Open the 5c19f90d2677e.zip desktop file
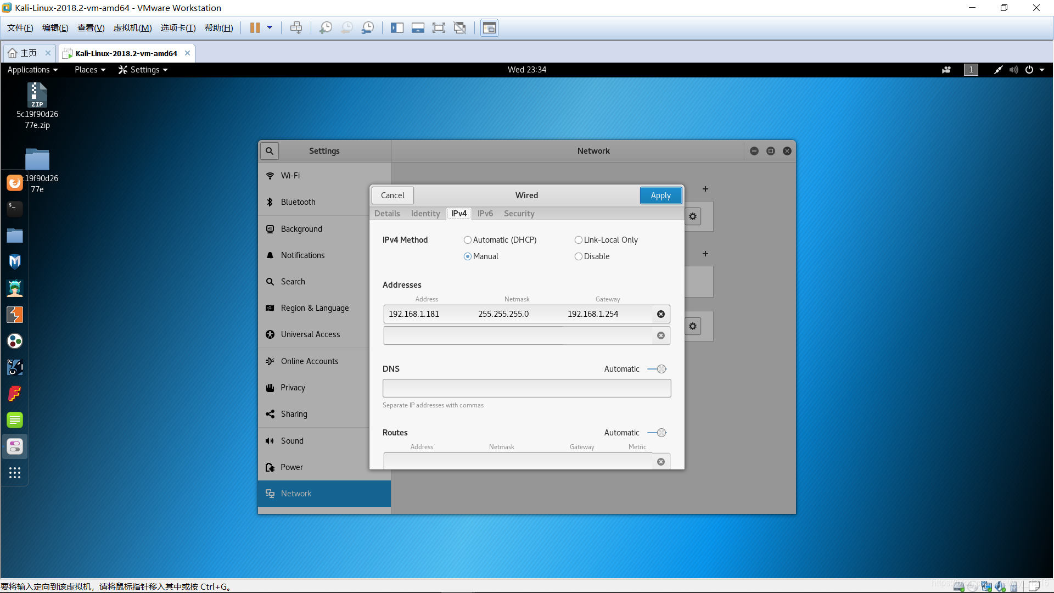This screenshot has width=1054, height=593. [x=37, y=105]
